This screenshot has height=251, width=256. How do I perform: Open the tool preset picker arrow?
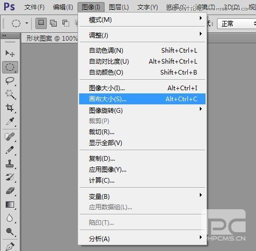click(27, 23)
